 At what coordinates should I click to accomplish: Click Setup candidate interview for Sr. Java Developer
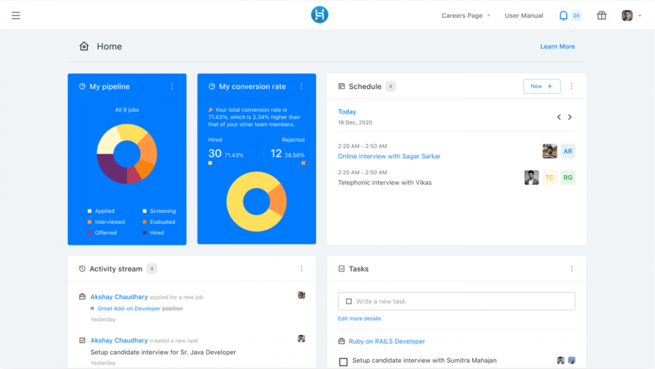click(x=163, y=352)
